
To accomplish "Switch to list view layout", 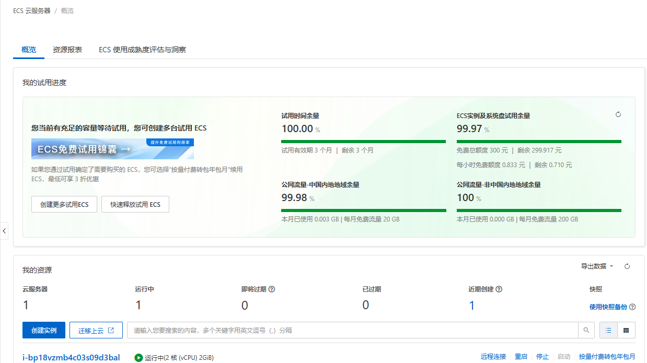I will click(608, 330).
